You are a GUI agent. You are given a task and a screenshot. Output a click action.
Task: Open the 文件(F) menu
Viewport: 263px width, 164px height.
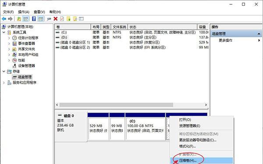click(x=8, y=12)
